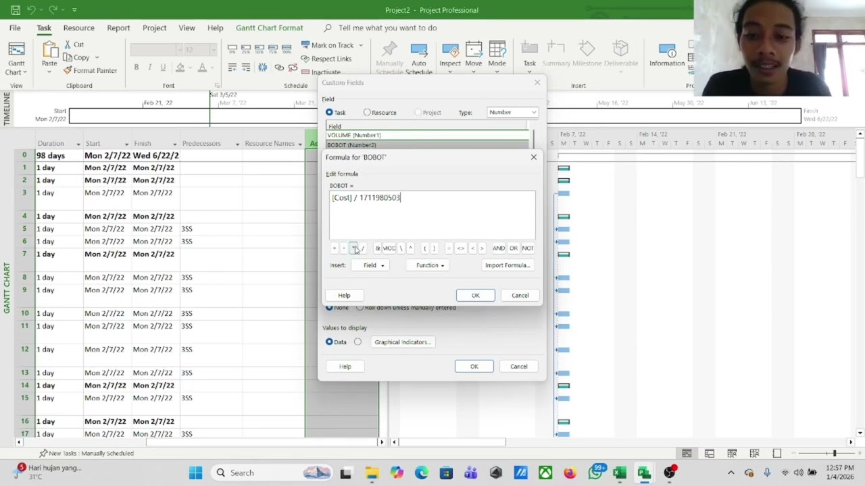
Task: Click the Outdent Task icon
Action: coord(232,67)
